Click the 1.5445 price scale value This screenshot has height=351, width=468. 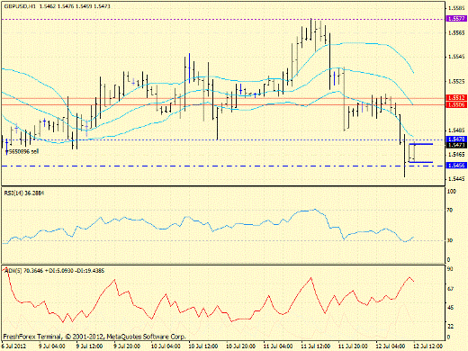pyautogui.click(x=456, y=179)
